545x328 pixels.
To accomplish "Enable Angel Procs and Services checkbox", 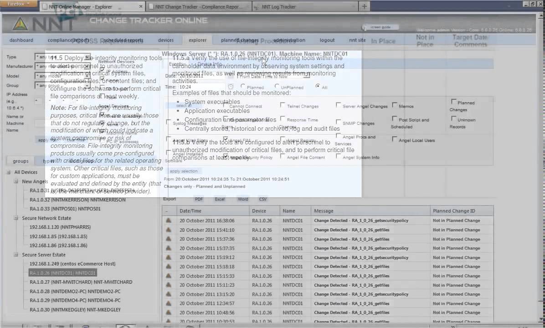I will pos(338,135).
